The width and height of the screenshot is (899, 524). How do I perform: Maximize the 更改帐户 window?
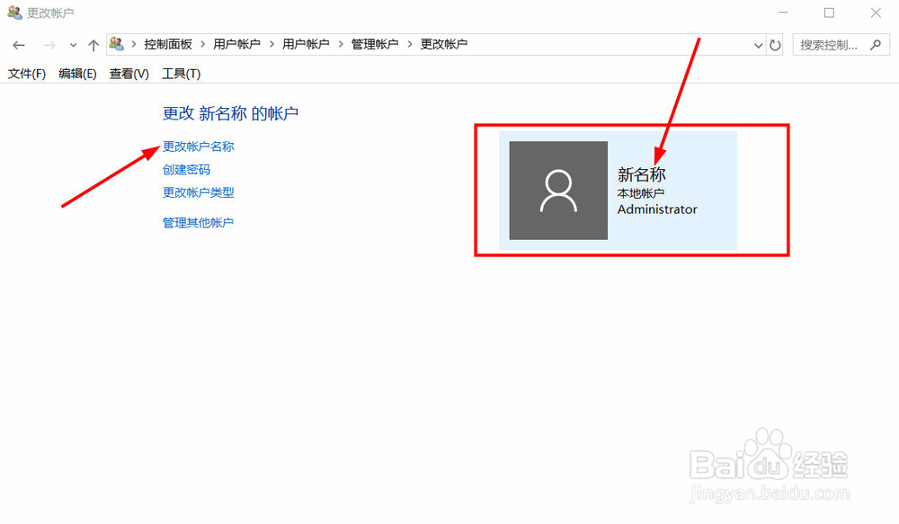click(x=829, y=13)
